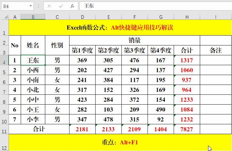The image size is (232, 151).
Task: Click the cell with value 117
Action: pyautogui.click(x=134, y=80)
